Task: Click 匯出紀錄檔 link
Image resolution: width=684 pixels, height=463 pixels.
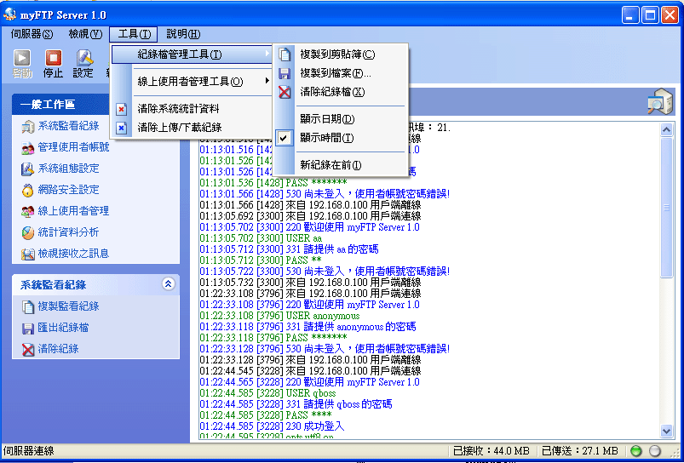Action: pyautogui.click(x=63, y=328)
